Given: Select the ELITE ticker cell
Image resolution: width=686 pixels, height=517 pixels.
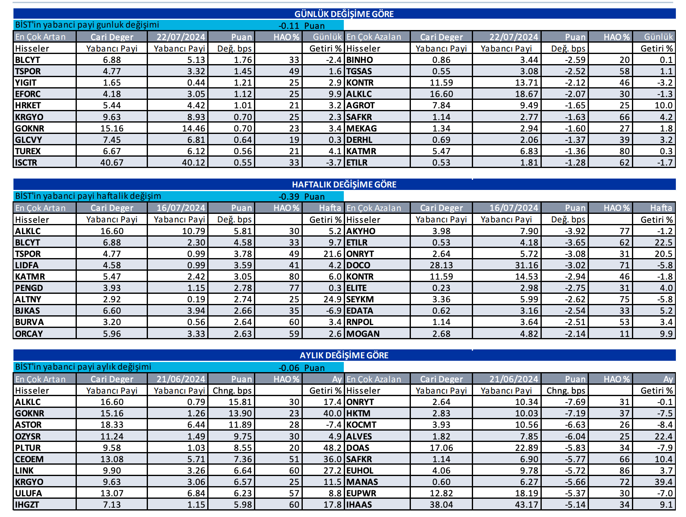Looking at the screenshot, I should [356, 288].
